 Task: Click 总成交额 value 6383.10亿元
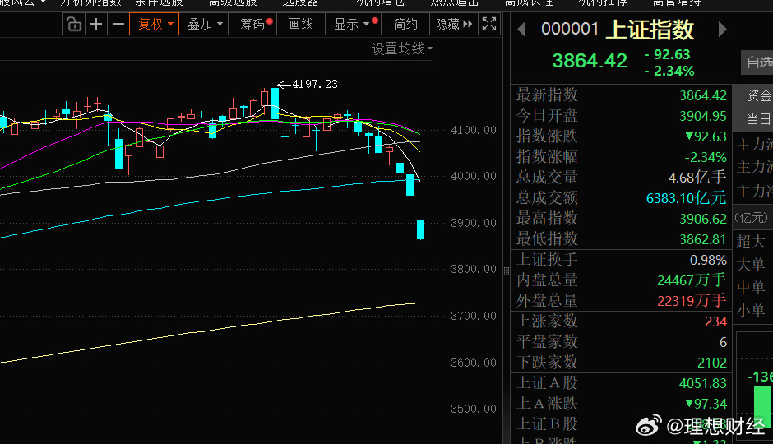click(686, 198)
